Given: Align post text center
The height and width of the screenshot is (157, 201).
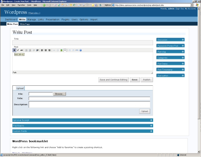Looking at the screenshot, I should [x=46, y=50].
